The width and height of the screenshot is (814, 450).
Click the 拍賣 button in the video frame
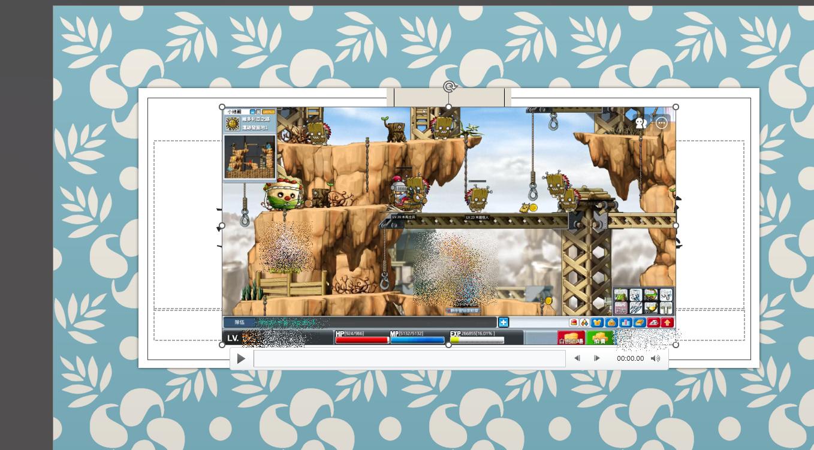point(599,338)
